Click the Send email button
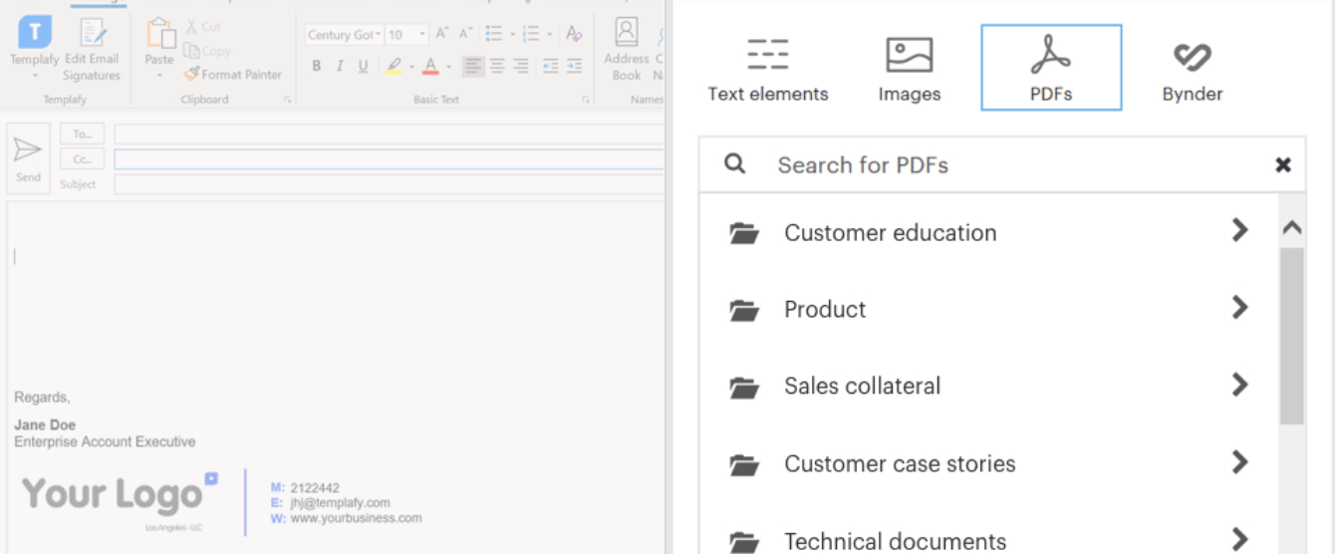1335x554 pixels. pos(28,157)
